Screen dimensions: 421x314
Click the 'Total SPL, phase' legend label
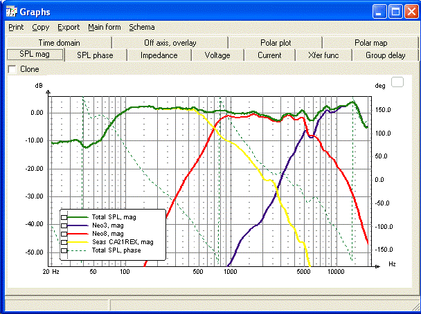pos(116,250)
